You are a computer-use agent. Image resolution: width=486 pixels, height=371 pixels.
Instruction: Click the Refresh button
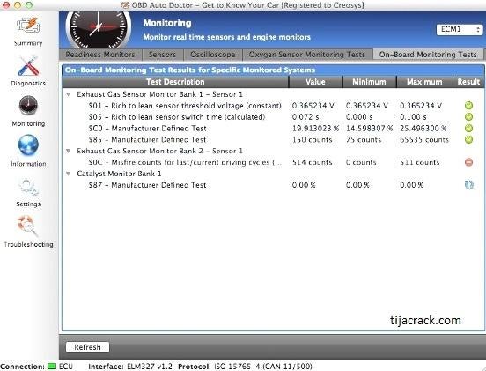click(87, 347)
